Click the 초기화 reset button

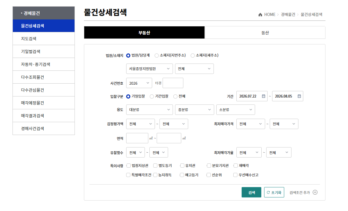(274, 192)
